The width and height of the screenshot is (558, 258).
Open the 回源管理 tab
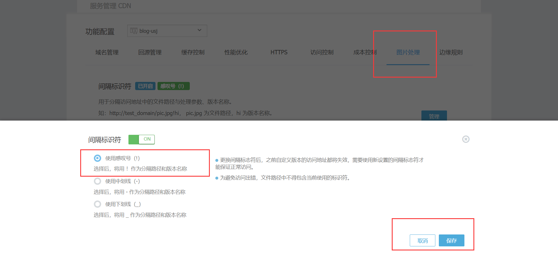(x=150, y=52)
